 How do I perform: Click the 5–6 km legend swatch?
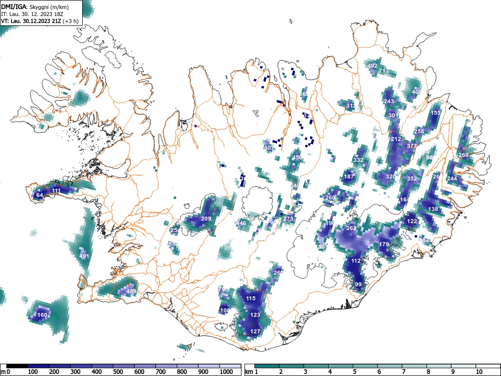click(365, 366)
